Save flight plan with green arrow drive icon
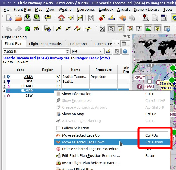Viewport: 176px width, 170px height. tap(27, 18)
